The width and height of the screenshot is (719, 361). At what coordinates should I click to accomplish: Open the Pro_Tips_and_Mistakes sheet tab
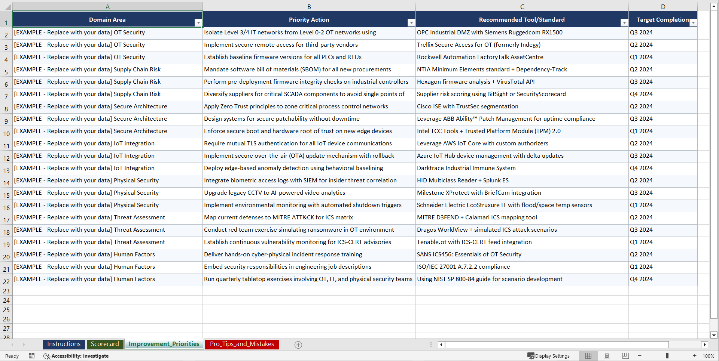point(241,344)
